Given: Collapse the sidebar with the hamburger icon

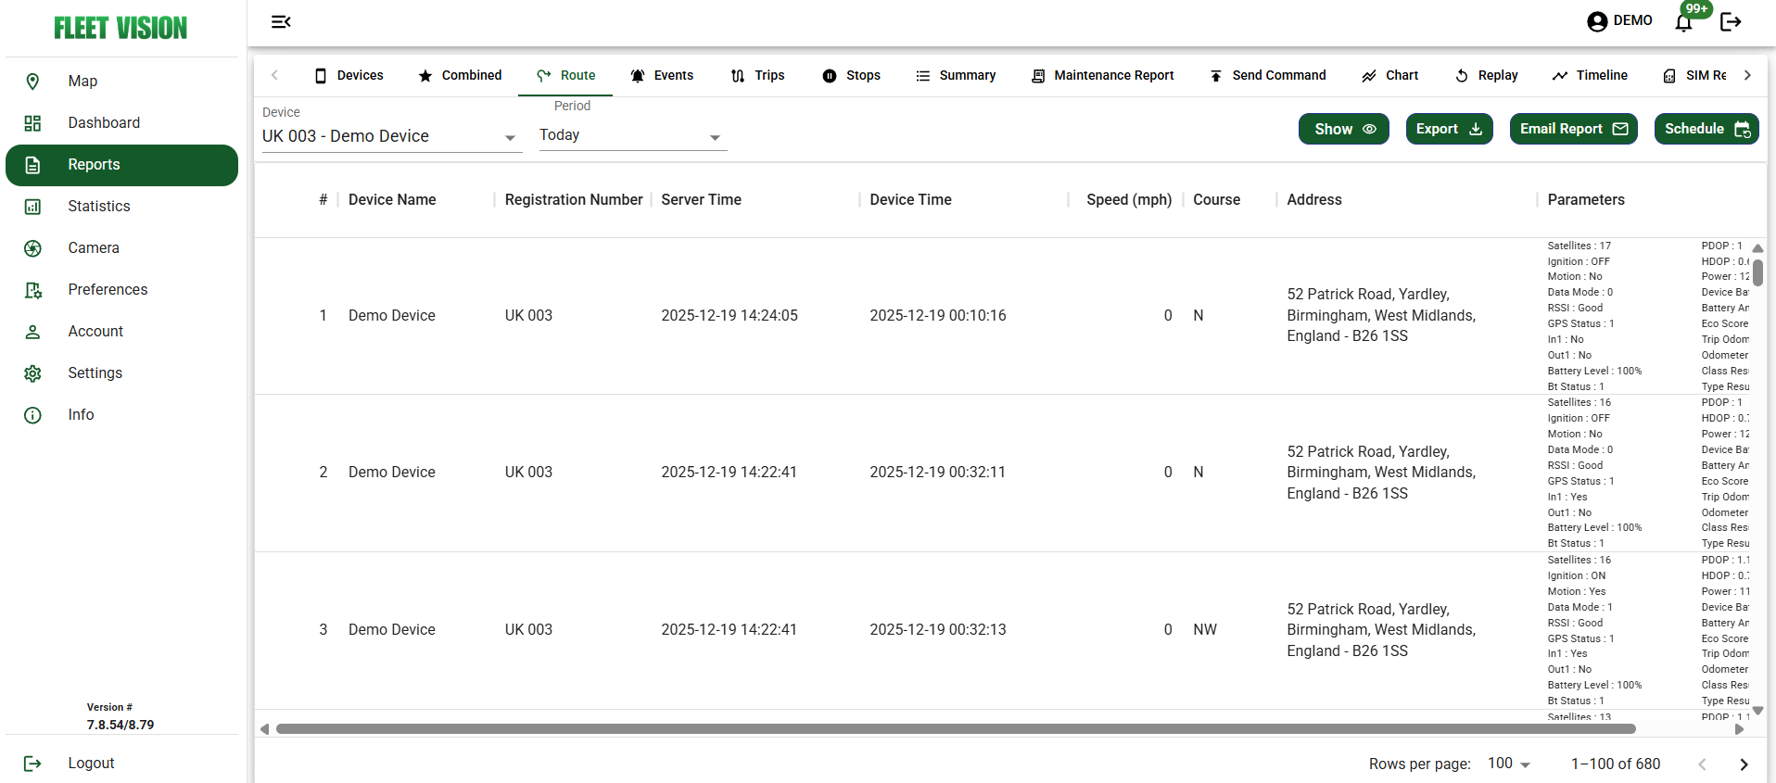Looking at the screenshot, I should click(x=281, y=21).
